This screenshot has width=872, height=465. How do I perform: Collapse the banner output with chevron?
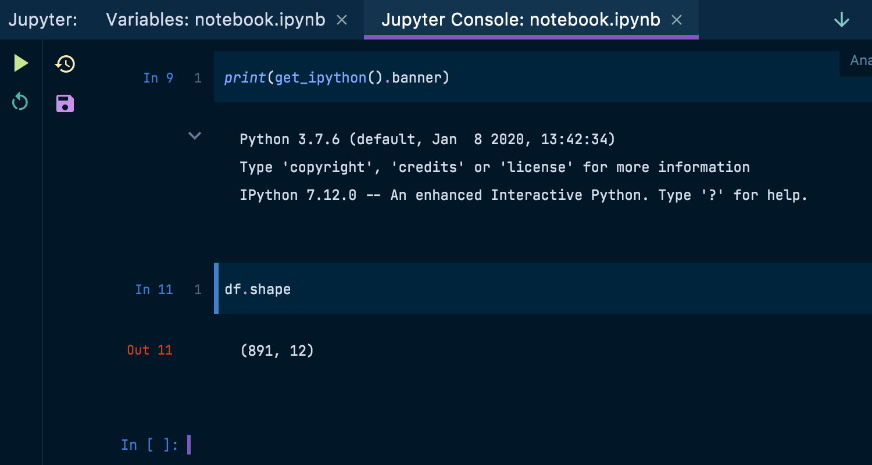[x=195, y=135]
